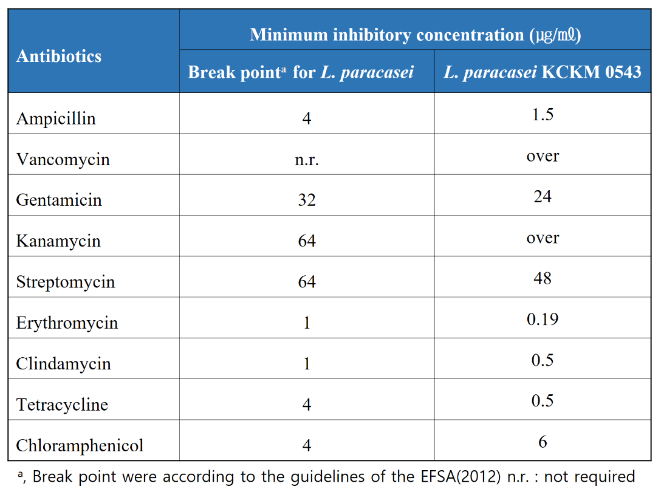
Task: Click the 6 value for Chloramphenicol
Action: click(542, 442)
